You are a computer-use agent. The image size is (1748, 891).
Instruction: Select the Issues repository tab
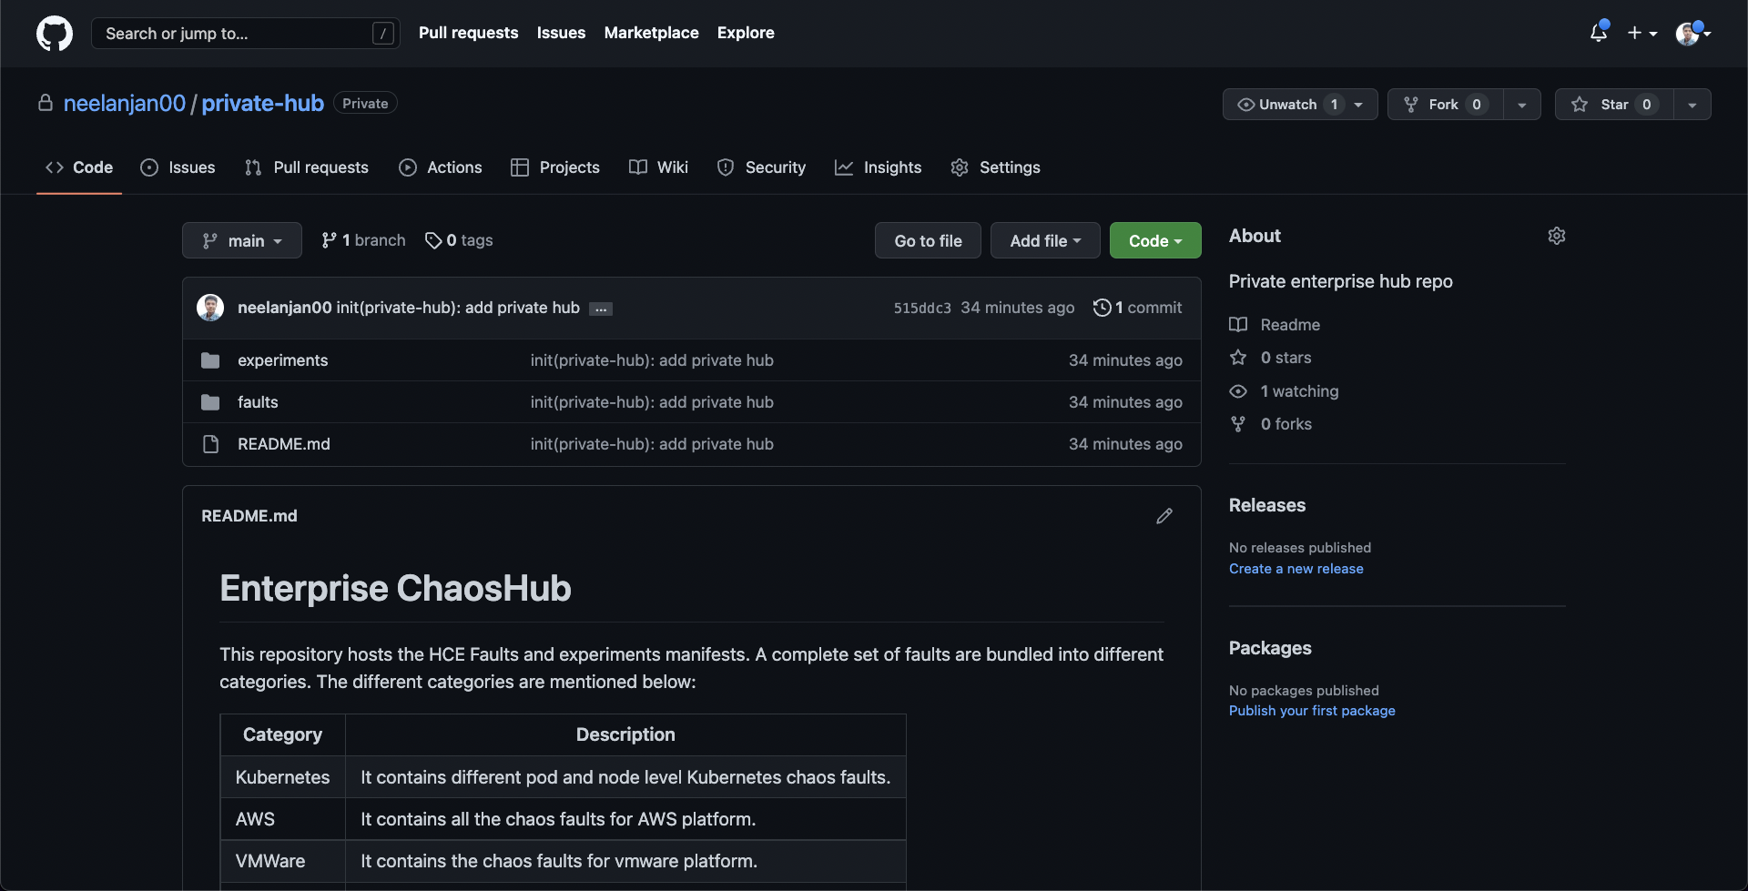point(178,167)
